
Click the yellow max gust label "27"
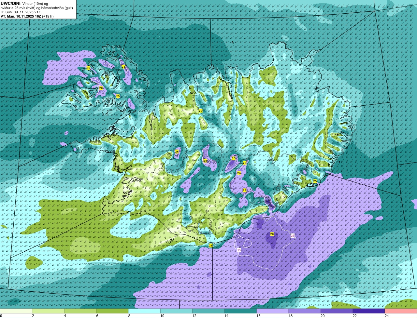click(x=201, y=111)
